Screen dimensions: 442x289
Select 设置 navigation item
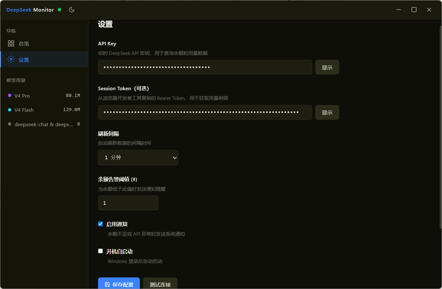pyautogui.click(x=44, y=59)
